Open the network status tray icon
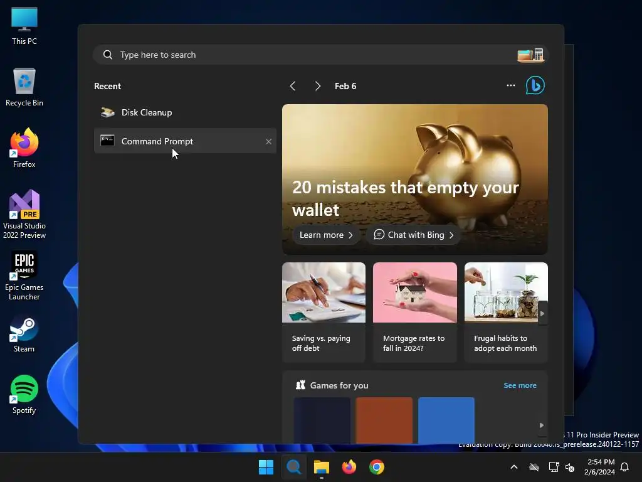This screenshot has height=482, width=642. click(x=554, y=467)
